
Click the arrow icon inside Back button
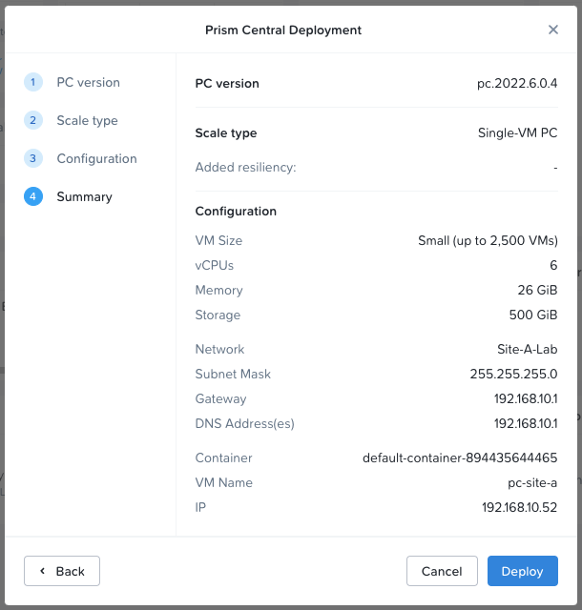coord(42,571)
